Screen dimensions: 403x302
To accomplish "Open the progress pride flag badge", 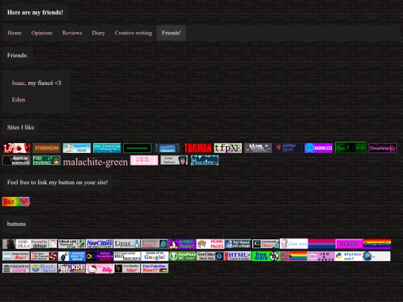I will point(293,257).
